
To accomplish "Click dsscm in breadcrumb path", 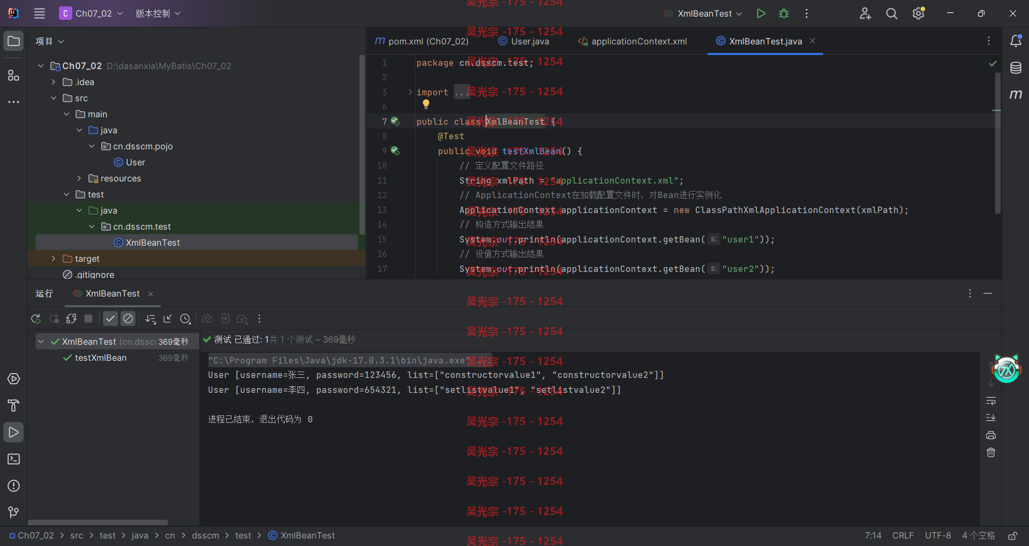I will click(205, 536).
